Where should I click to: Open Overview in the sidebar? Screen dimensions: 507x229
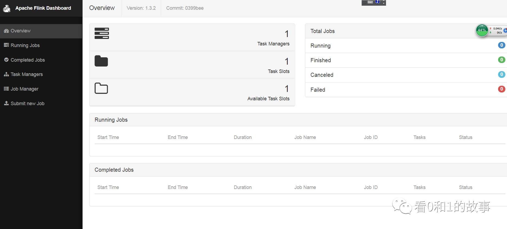pyautogui.click(x=41, y=31)
